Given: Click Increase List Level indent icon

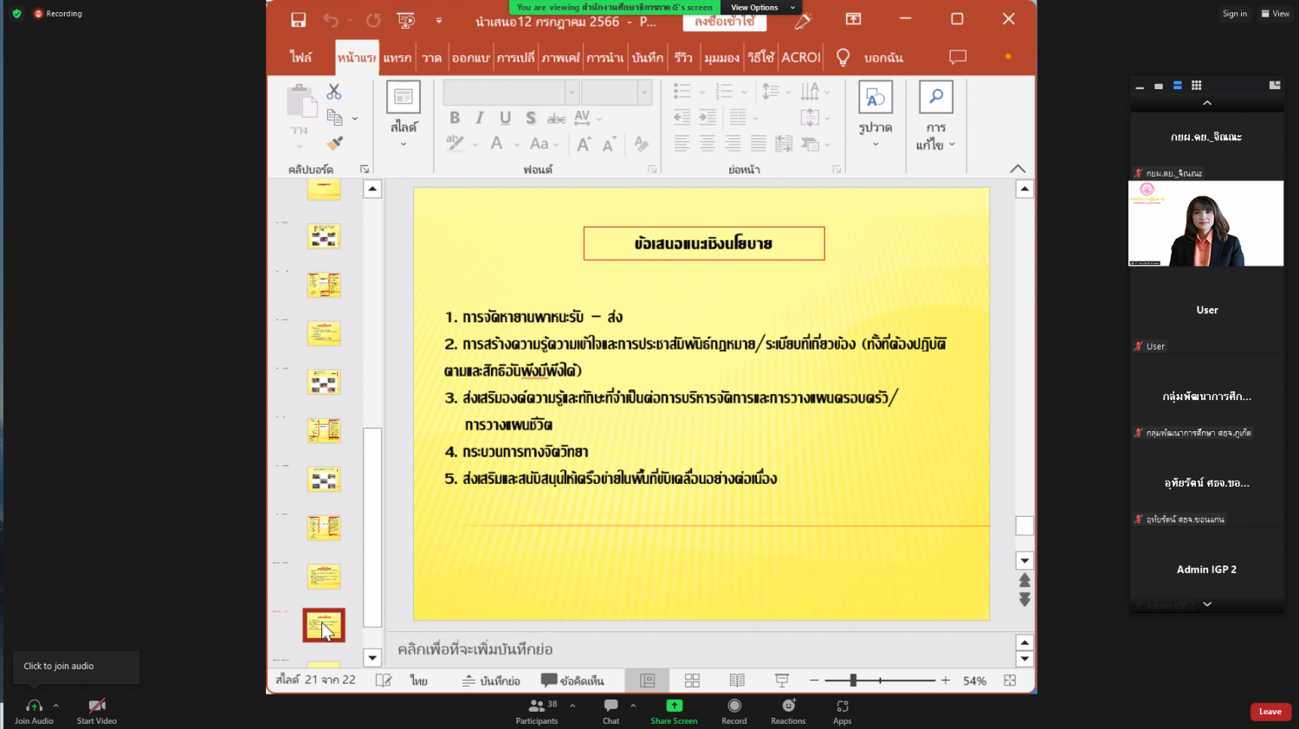Looking at the screenshot, I should (708, 117).
